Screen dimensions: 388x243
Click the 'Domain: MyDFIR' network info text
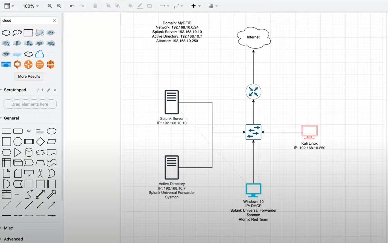point(177,23)
